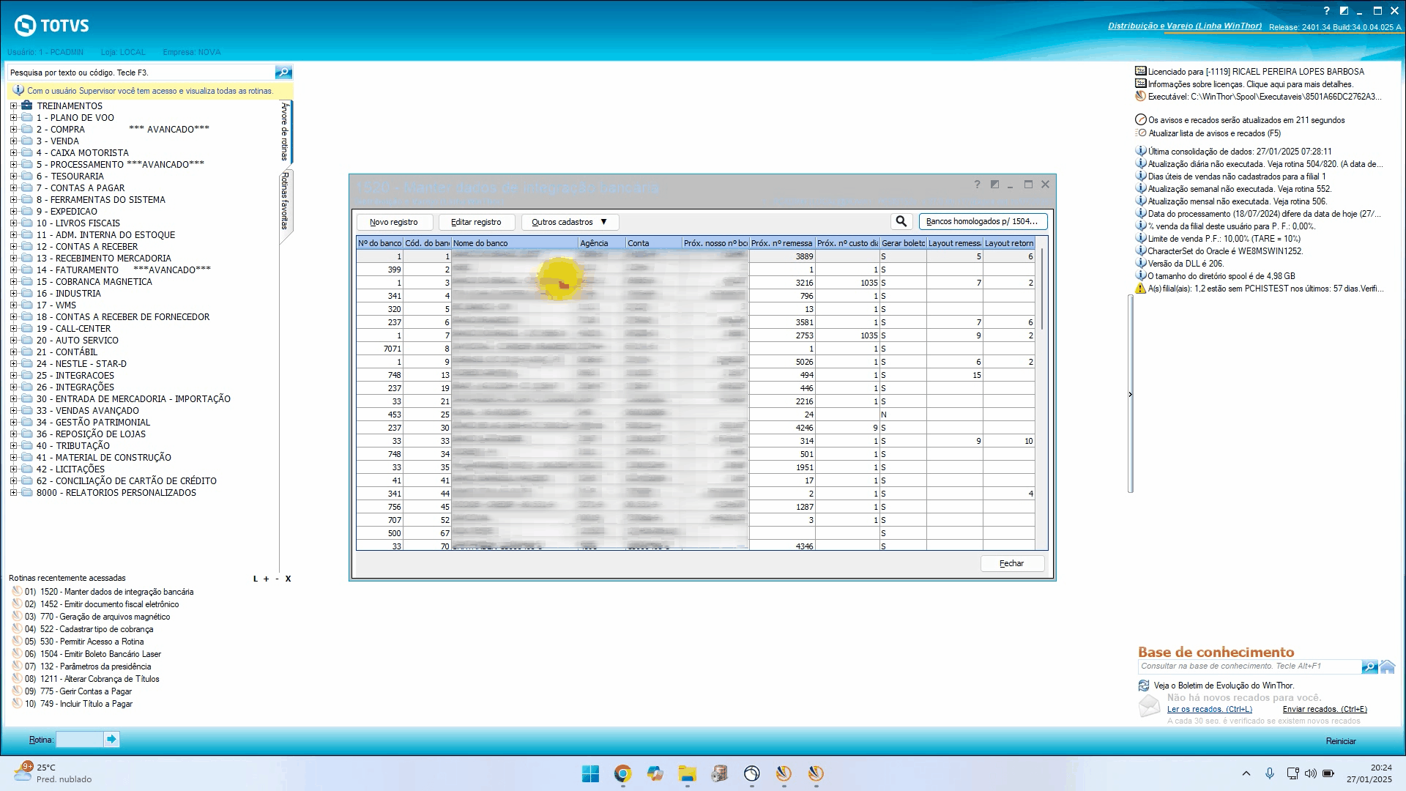Click the knowledge base search icon
The width and height of the screenshot is (1406, 791).
pos(1369,666)
